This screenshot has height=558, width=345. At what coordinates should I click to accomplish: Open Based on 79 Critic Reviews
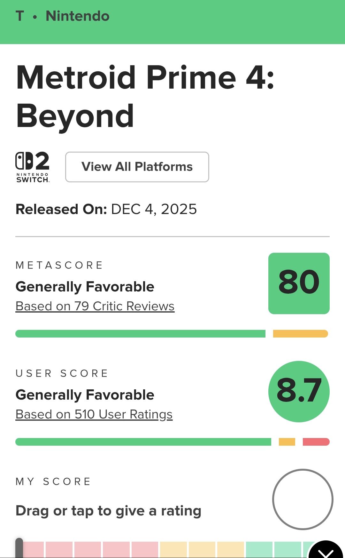click(x=95, y=306)
